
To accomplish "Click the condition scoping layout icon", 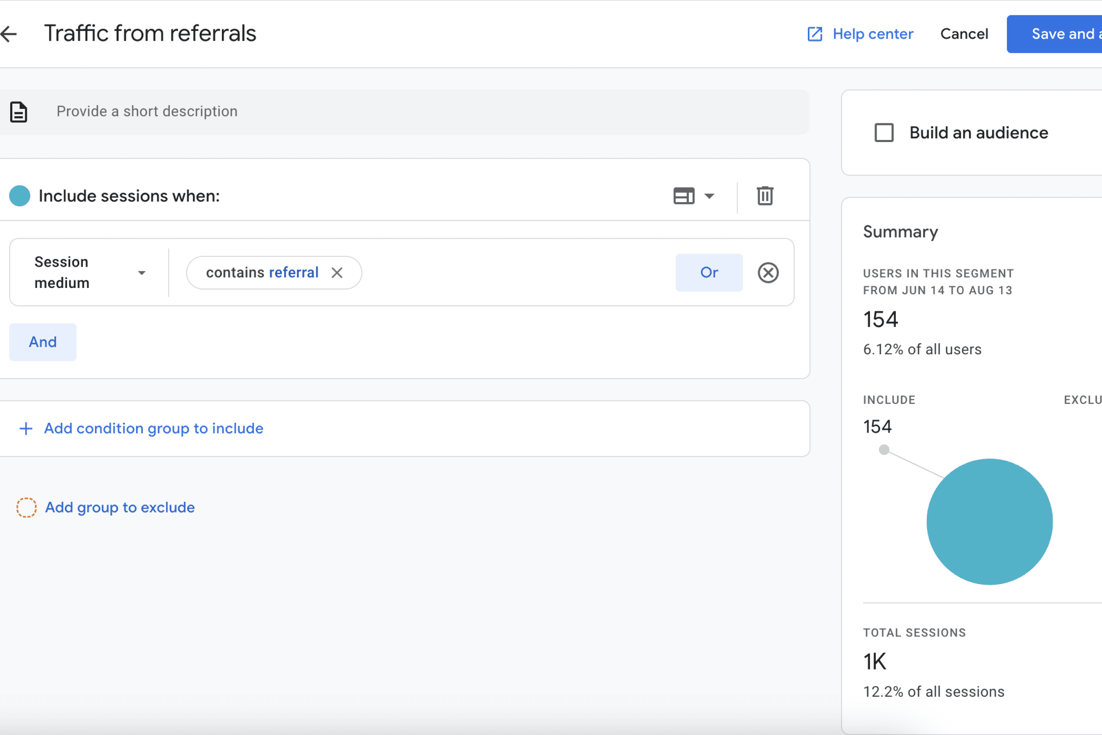I will (x=684, y=196).
